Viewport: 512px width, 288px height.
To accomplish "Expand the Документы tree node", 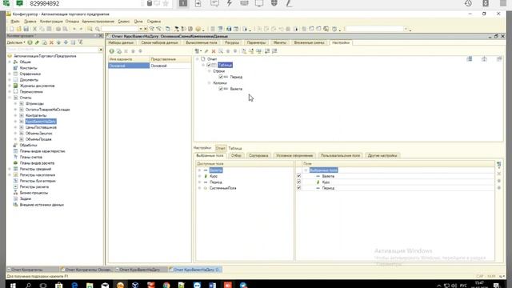I will 10,80.
